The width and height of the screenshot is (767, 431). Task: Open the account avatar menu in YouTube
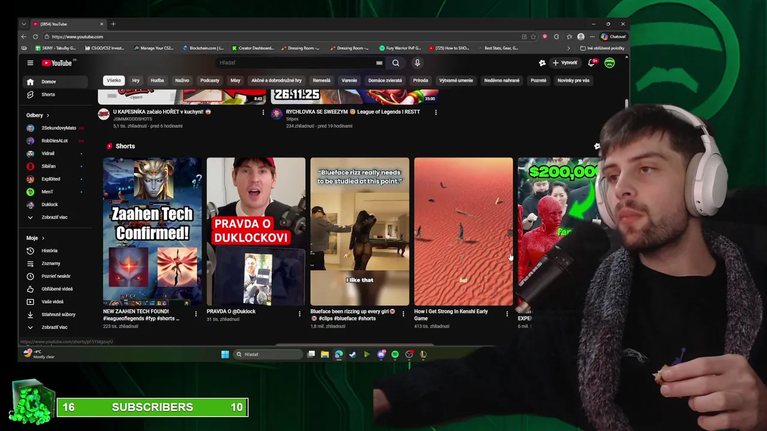click(x=609, y=63)
